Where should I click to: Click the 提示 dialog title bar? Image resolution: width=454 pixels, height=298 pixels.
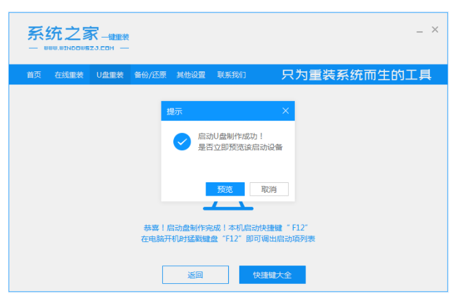click(x=216, y=111)
